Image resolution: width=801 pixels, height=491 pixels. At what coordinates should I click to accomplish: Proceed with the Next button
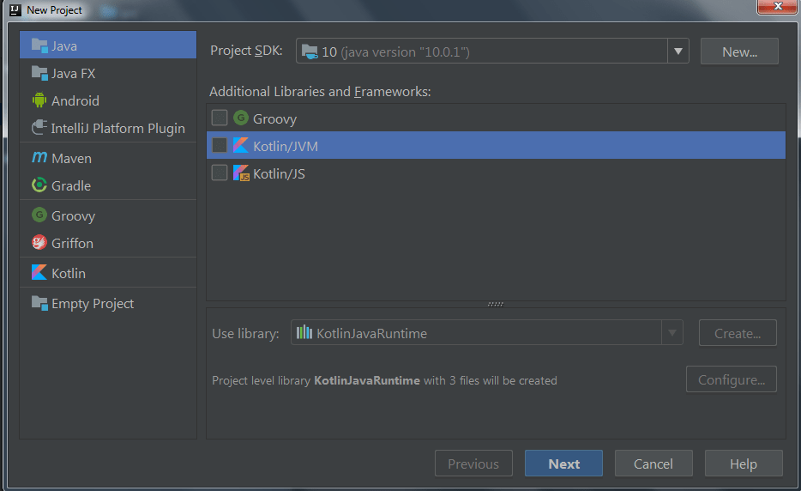point(563,464)
